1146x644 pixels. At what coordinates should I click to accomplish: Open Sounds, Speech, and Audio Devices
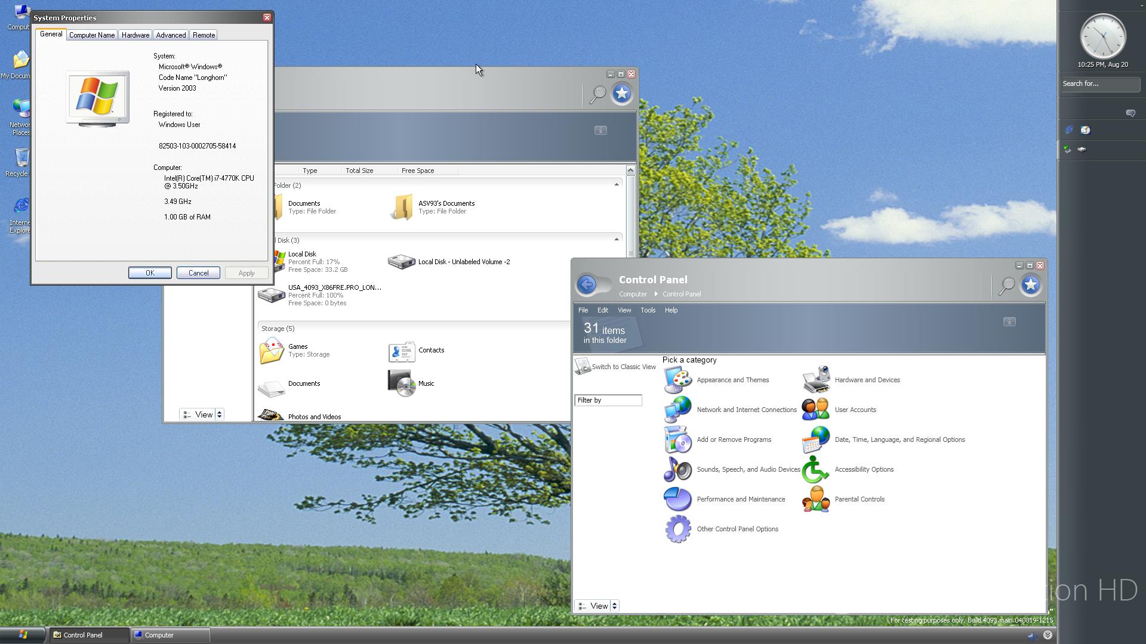[x=748, y=469]
